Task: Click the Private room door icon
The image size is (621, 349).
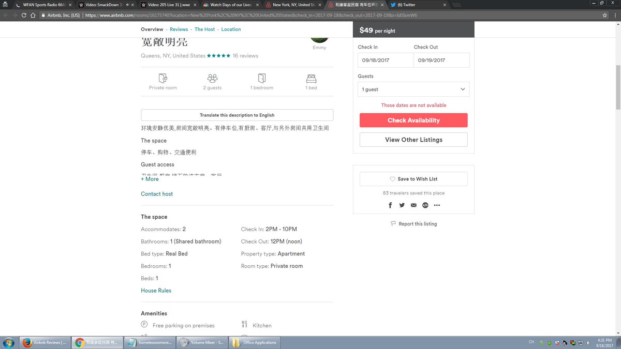Action: click(x=163, y=78)
